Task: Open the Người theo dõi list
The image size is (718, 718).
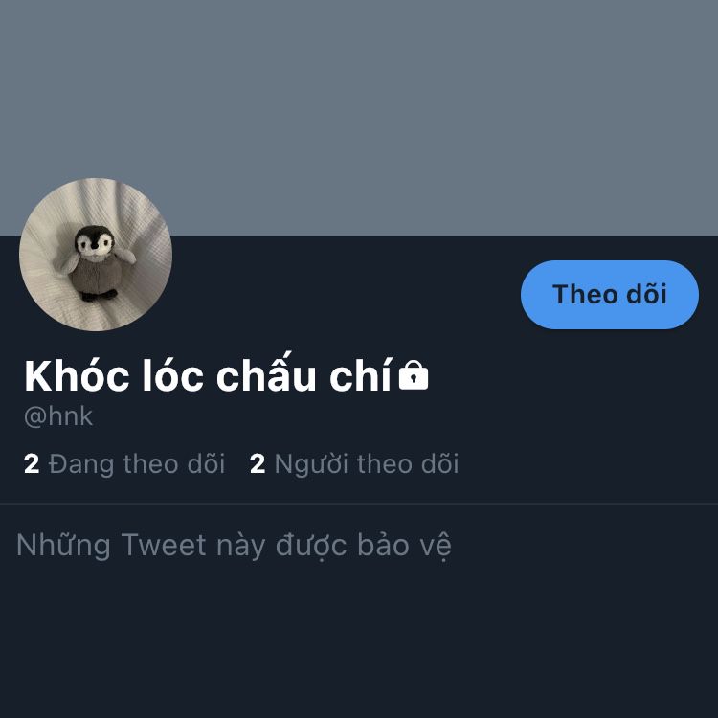Action: (x=354, y=464)
